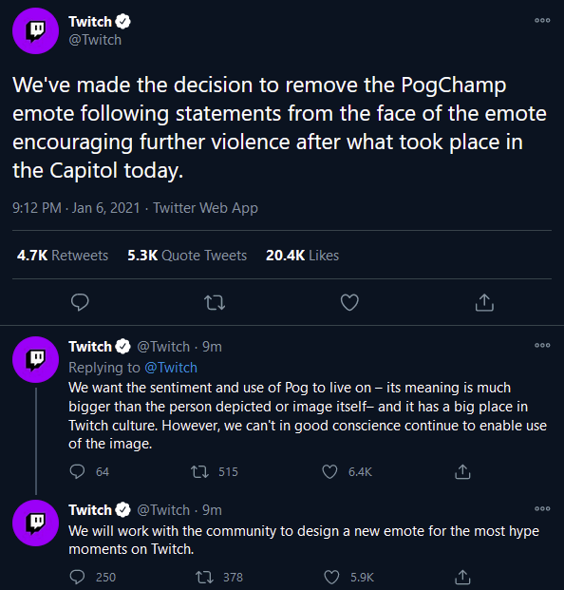This screenshot has height=590, width=564.
Task: Retweet the main PogChamp removal tweet
Action: 215,302
